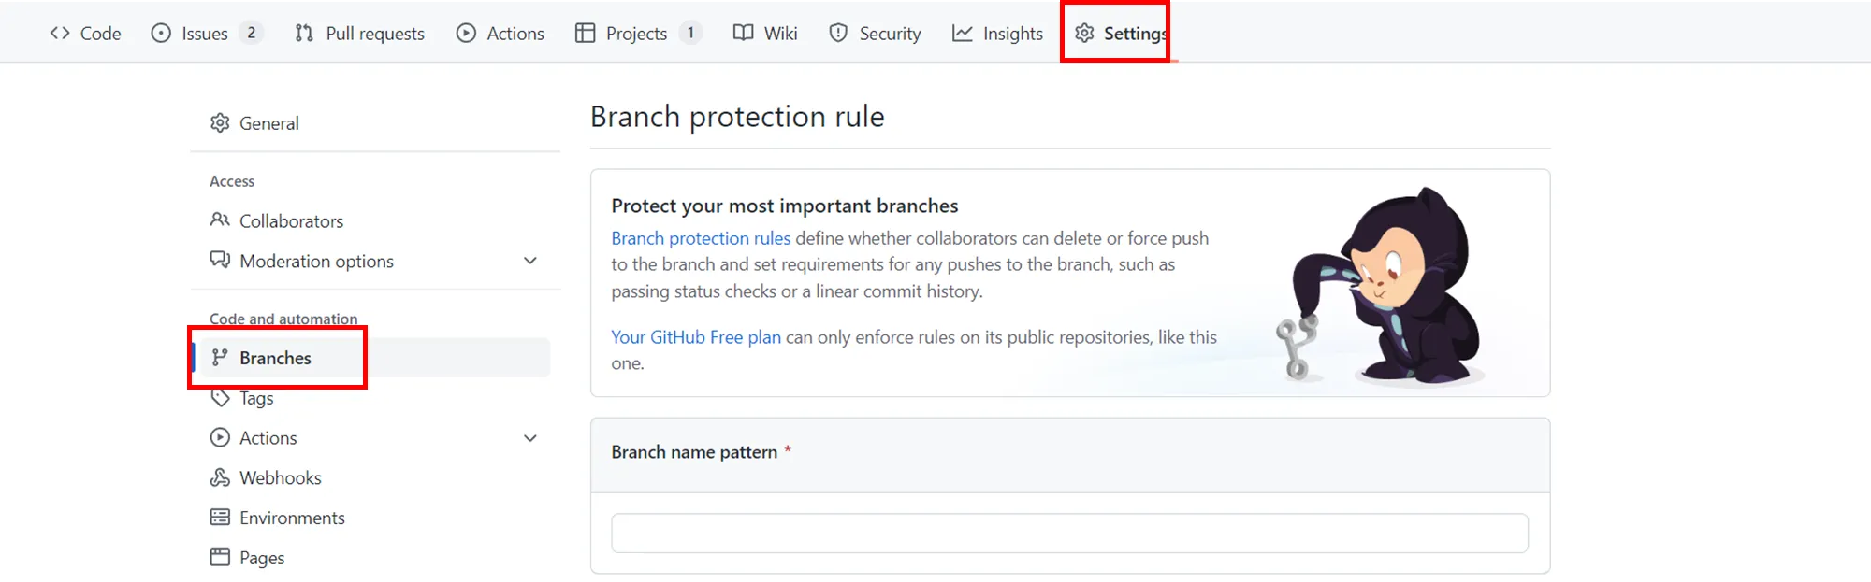Click the Pull requests branch icon
The height and width of the screenshot is (582, 1871).
304,34
